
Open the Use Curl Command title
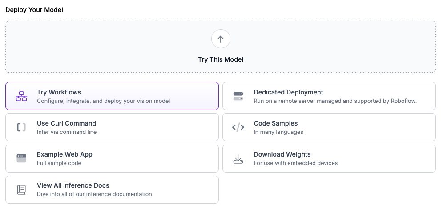point(66,123)
